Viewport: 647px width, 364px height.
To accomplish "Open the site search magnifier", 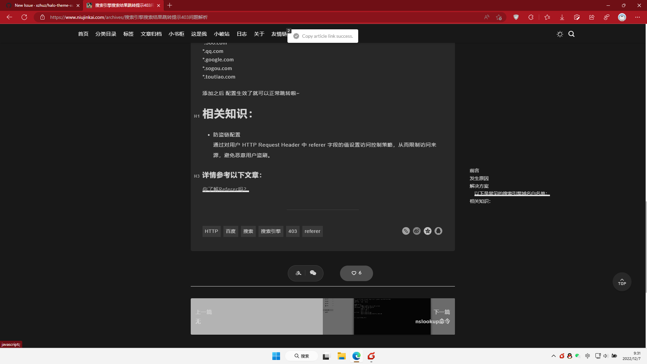I will [571, 34].
